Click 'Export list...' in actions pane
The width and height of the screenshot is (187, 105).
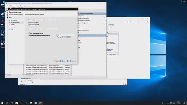[x=83, y=30]
